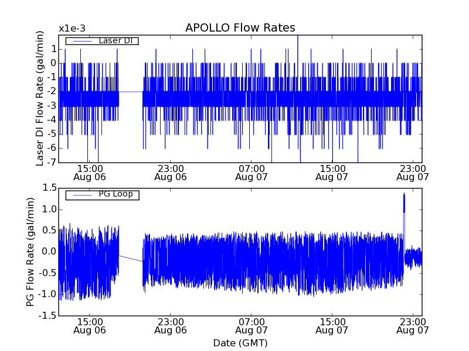Screen dimensions: 469x351
Task: Click top chart's 15:00 Aug 06 tick label
Action: 90,172
